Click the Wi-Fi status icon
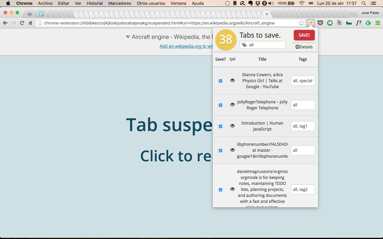 (302, 3)
